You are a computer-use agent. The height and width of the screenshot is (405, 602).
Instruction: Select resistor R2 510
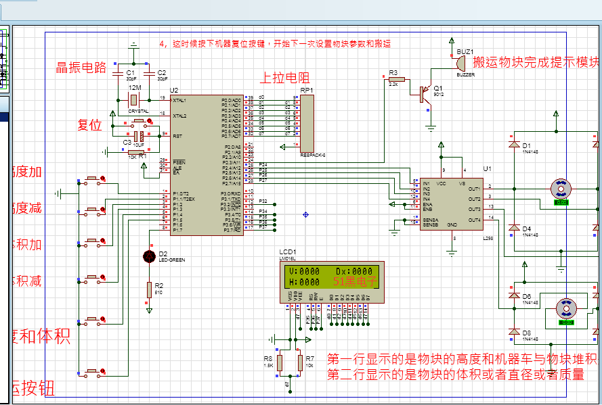pos(149,290)
